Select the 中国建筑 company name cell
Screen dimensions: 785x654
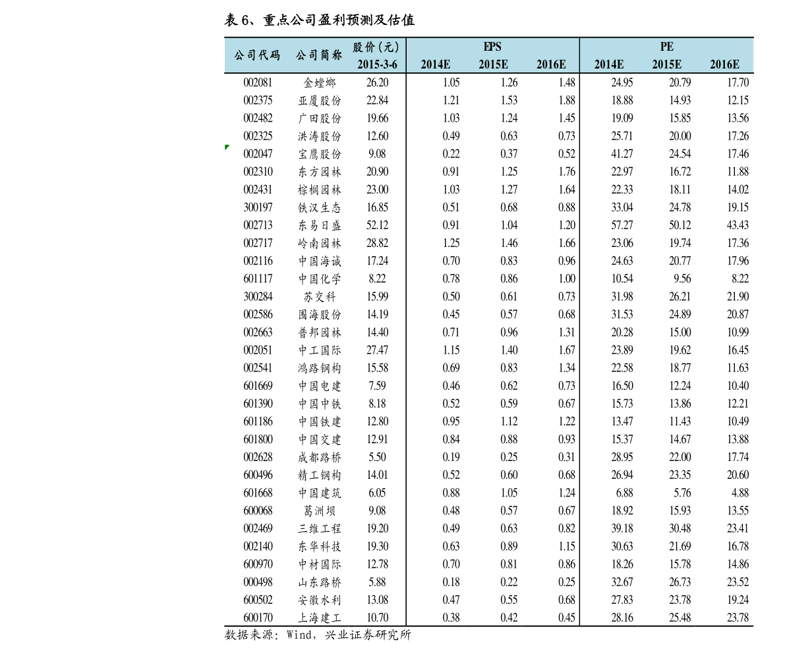coord(320,493)
